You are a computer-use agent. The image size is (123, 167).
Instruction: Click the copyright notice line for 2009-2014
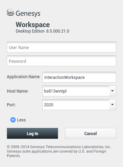[x=59, y=147]
